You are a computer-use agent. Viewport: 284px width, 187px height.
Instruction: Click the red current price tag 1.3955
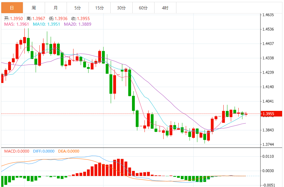coord(271,114)
